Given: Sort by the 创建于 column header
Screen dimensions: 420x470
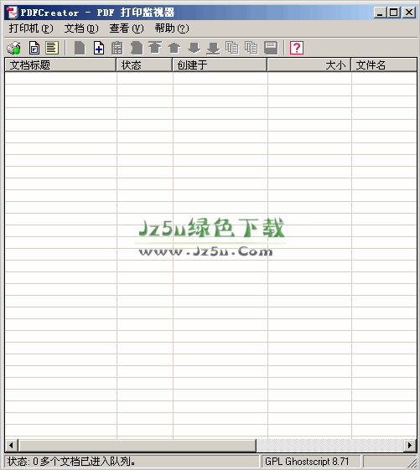Looking at the screenshot, I should [220, 65].
